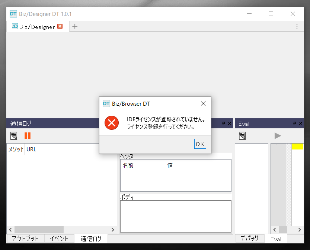The width and height of the screenshot is (310, 250).
Task: Select the 通信ログ bottom tab
Action: pos(91,239)
